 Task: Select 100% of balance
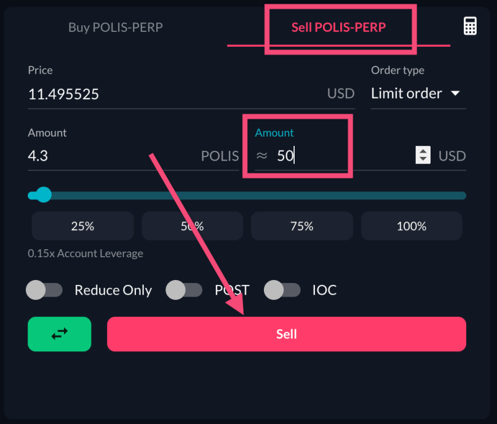(x=411, y=226)
